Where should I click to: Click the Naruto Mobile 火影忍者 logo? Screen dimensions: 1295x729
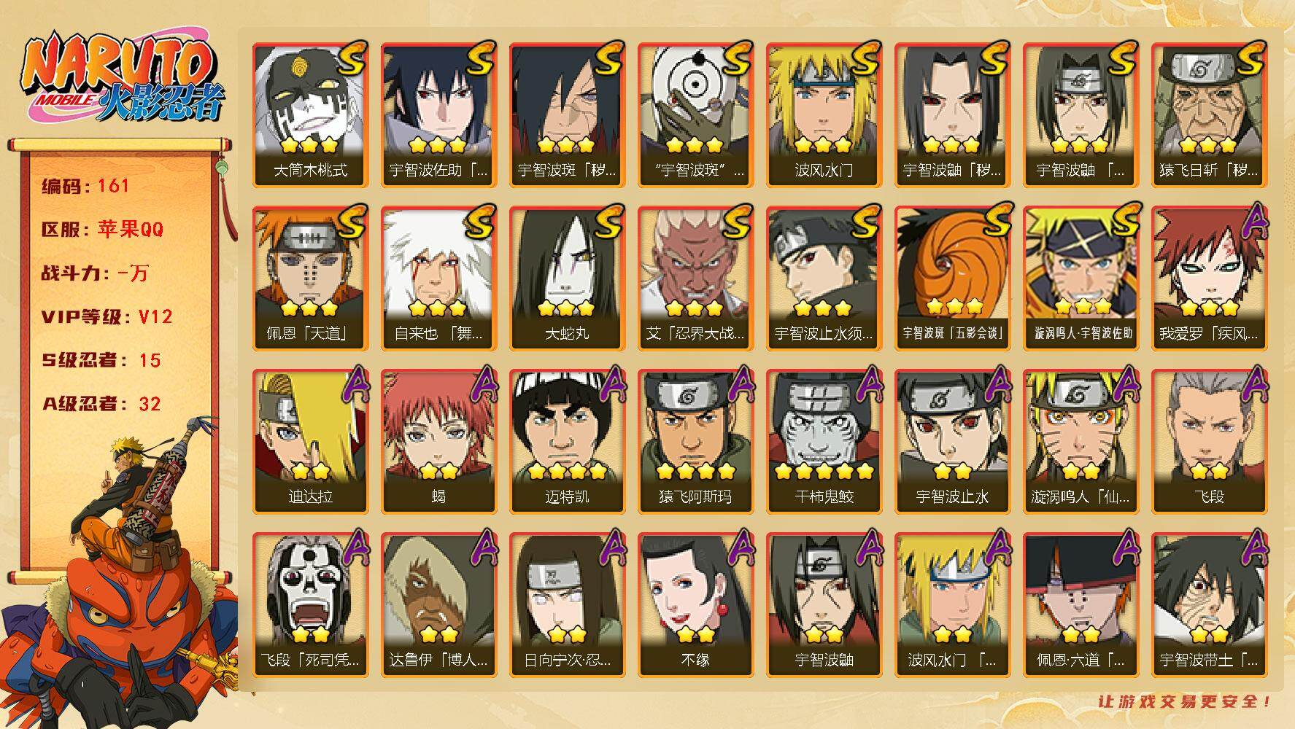[x=123, y=79]
